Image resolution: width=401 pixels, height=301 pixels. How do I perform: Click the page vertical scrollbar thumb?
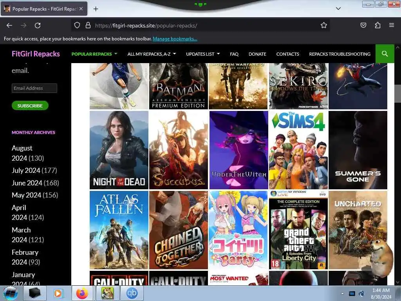(x=397, y=93)
